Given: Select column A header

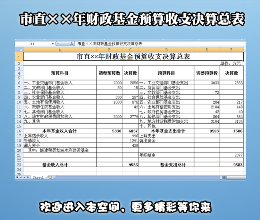Looking at the screenshot, I should pyautogui.click(x=60, y=50).
